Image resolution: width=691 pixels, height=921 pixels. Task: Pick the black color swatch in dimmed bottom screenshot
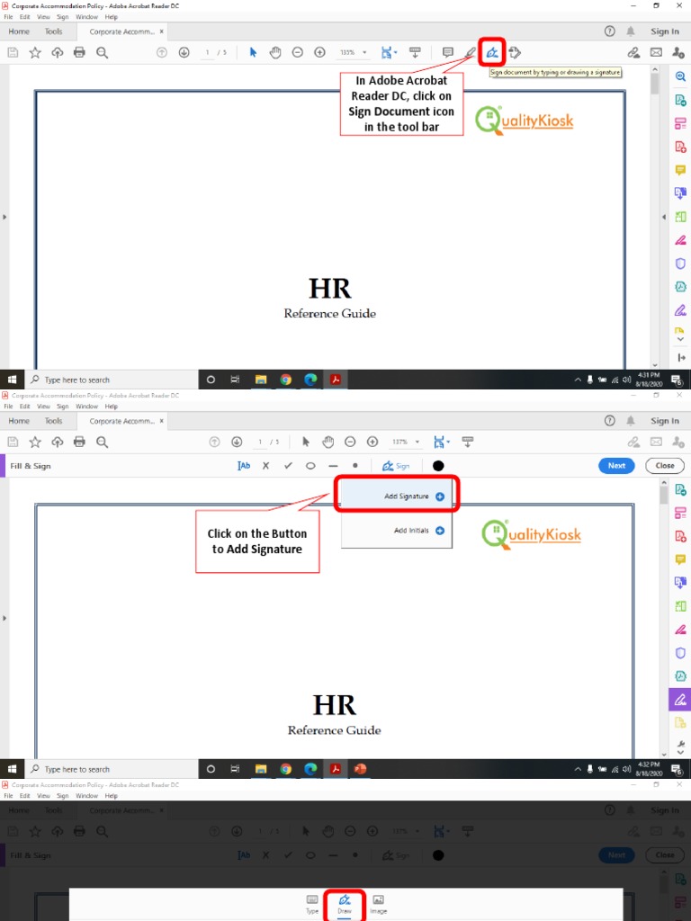point(438,855)
